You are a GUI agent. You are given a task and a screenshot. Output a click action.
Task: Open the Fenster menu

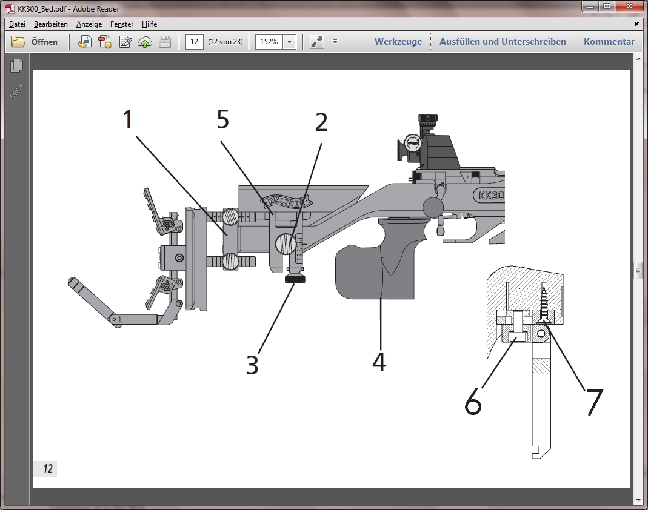pos(122,24)
